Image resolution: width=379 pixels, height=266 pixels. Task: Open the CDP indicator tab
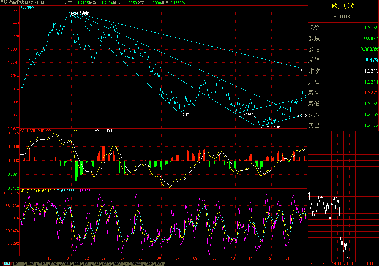pyautogui.click(x=149, y=264)
